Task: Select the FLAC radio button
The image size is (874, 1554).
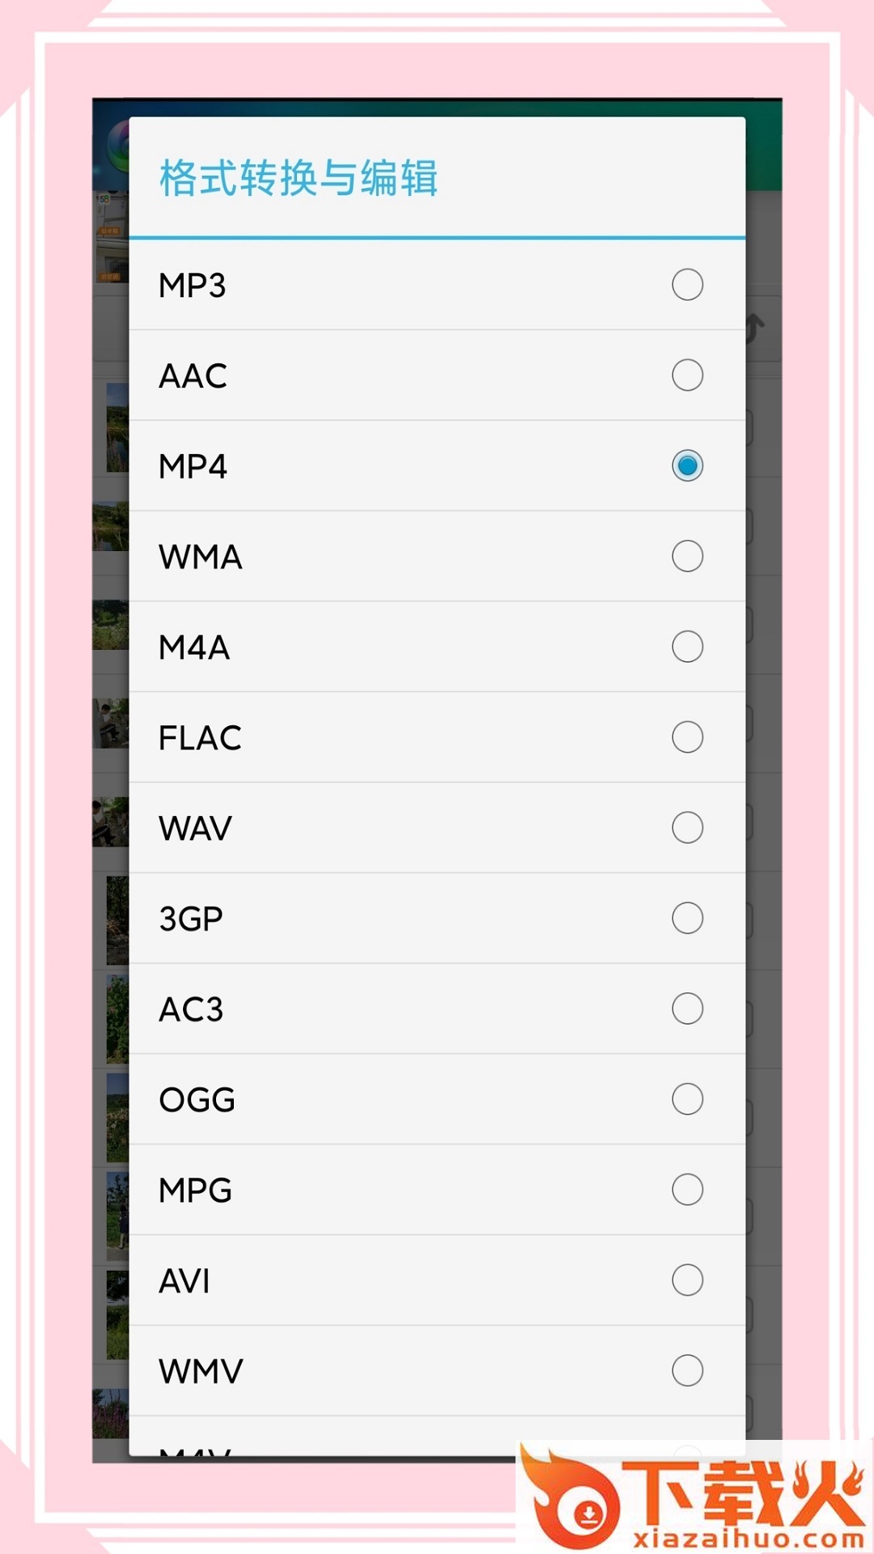Action: pyautogui.click(x=687, y=737)
